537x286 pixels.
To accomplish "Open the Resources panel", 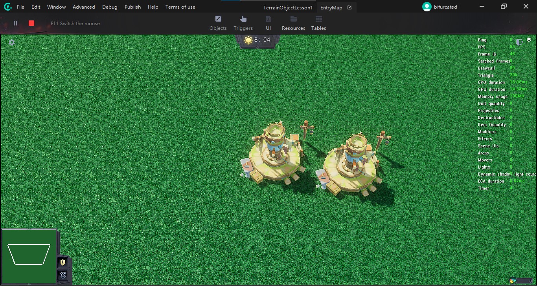I will [x=294, y=23].
